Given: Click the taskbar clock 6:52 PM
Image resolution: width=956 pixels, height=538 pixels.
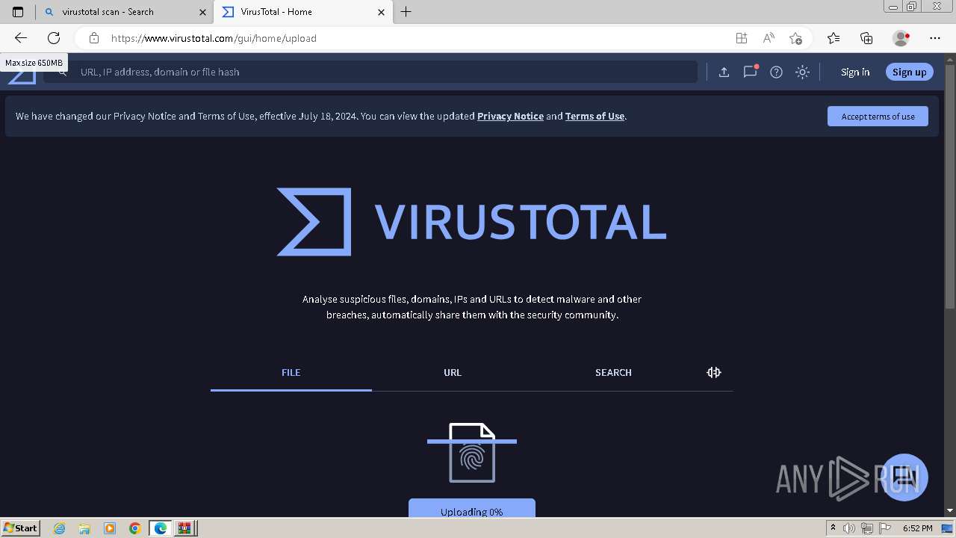Looking at the screenshot, I should coord(918,528).
